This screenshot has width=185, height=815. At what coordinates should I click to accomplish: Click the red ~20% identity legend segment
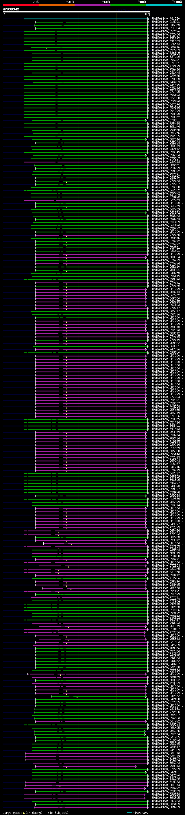click(21, 5)
